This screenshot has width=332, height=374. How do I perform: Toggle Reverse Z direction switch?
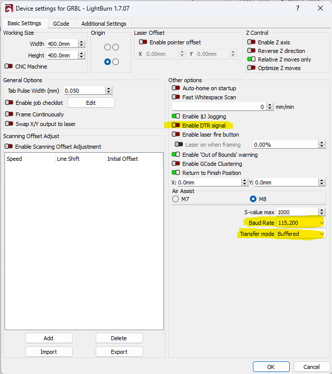(x=251, y=50)
